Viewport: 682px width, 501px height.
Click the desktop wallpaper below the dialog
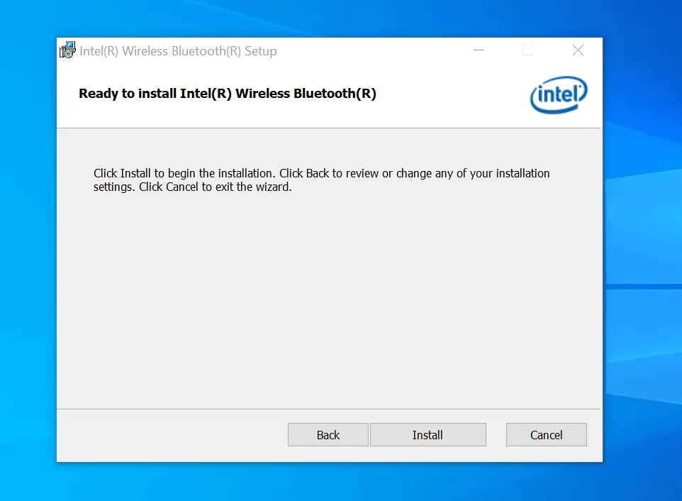coord(326,483)
